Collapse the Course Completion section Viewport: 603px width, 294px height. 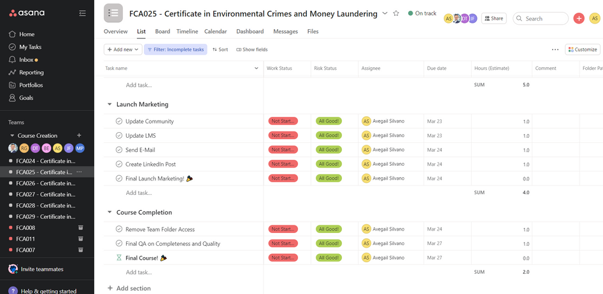(x=110, y=213)
